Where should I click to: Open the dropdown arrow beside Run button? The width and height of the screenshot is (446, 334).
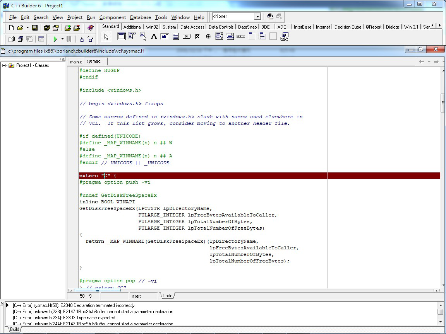[62, 39]
